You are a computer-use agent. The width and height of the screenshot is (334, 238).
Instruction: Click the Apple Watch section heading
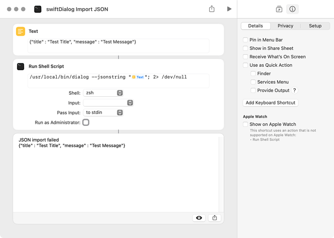pyautogui.click(x=255, y=117)
